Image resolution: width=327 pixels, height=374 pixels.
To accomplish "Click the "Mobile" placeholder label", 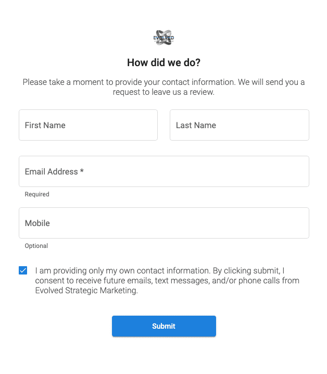I will point(37,223).
